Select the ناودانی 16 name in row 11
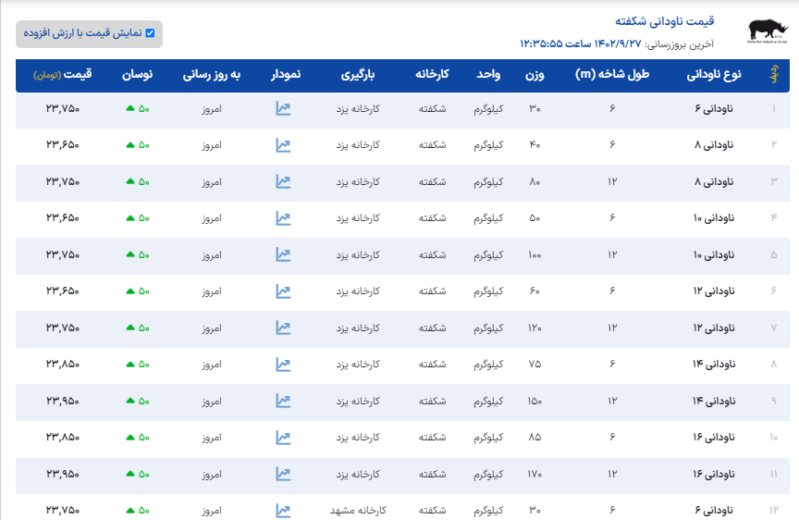799x520 pixels. 712,474
